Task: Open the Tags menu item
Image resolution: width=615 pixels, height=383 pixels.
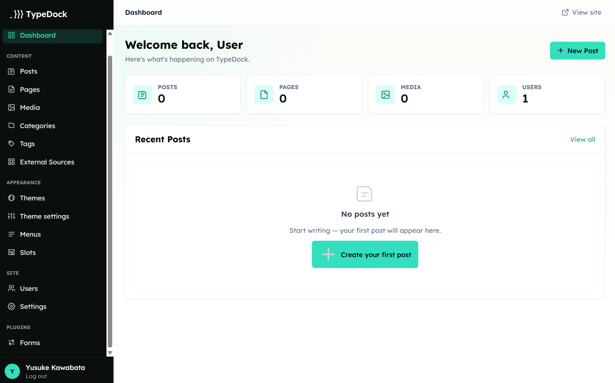Action: 53,144
